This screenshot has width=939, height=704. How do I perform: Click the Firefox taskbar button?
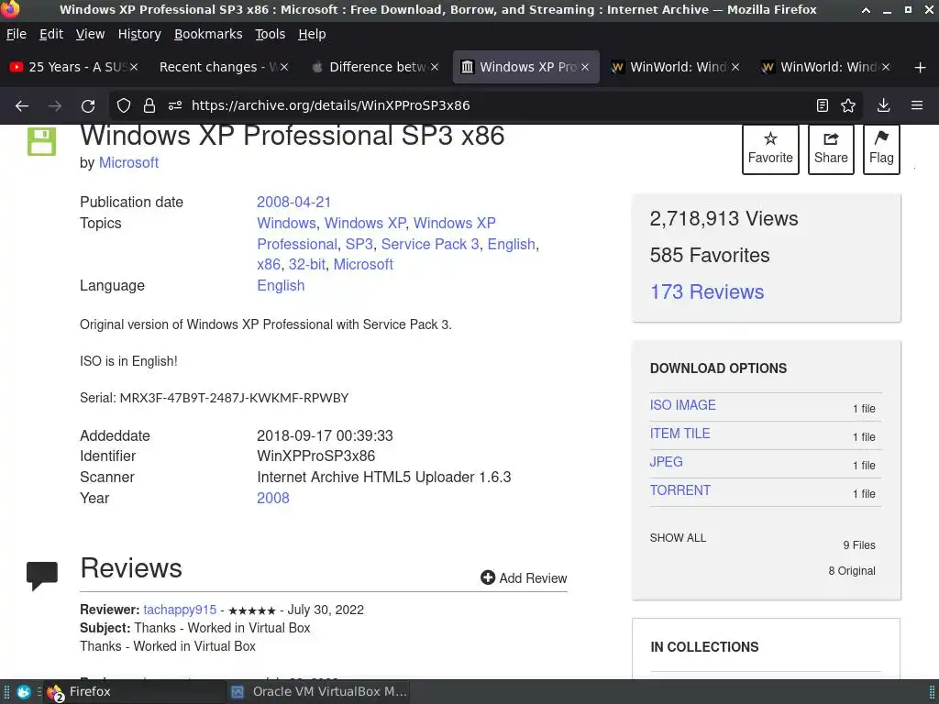pyautogui.click(x=135, y=691)
